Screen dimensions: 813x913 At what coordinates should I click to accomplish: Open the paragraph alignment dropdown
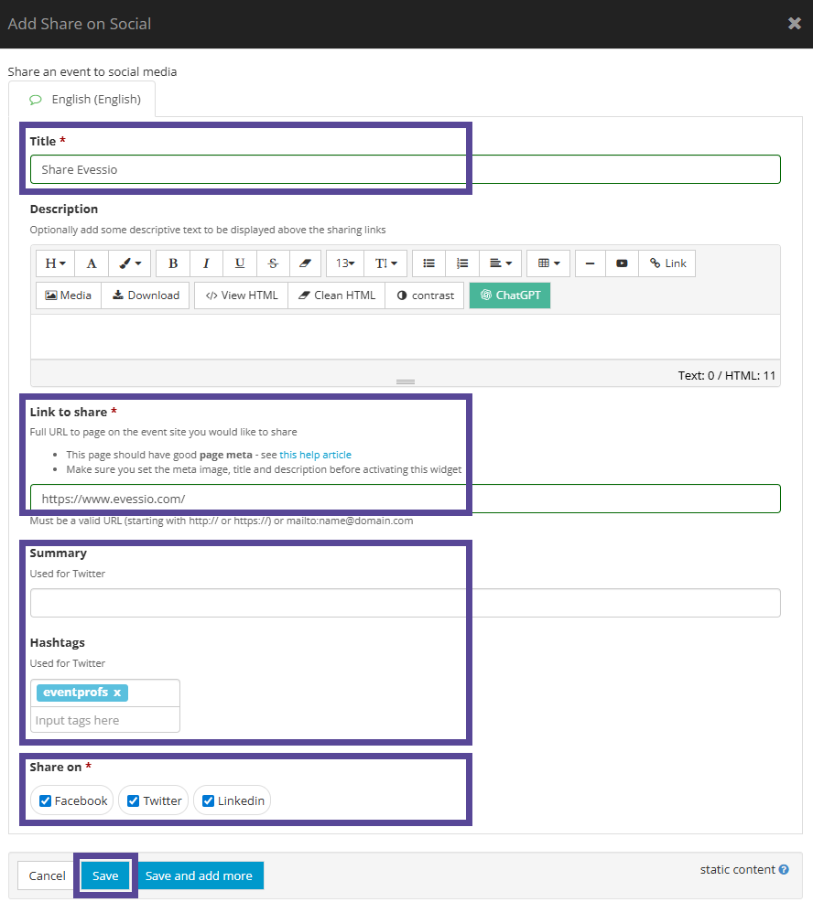(501, 263)
